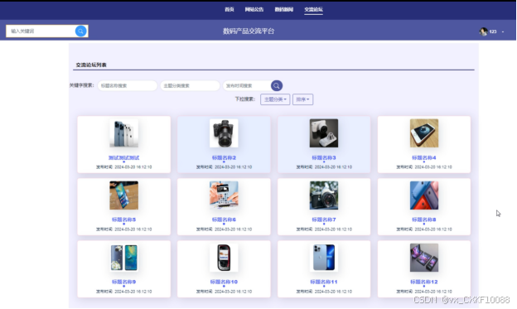Screen dimensions: 517x309
Task: Open the 标题名称11 iPhone thumbnail
Action: (x=324, y=258)
